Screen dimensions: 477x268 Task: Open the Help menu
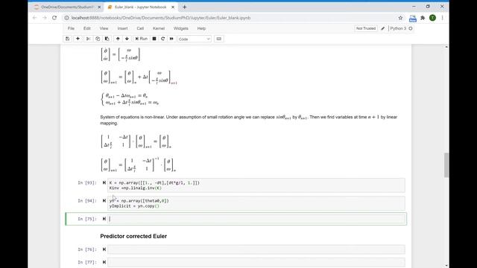(201, 28)
